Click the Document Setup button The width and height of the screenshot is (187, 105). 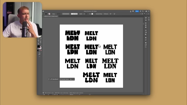tap(99, 14)
